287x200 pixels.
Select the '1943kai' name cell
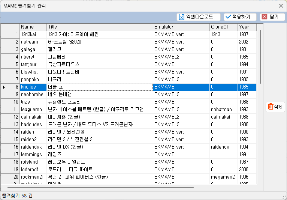[x=33, y=35]
